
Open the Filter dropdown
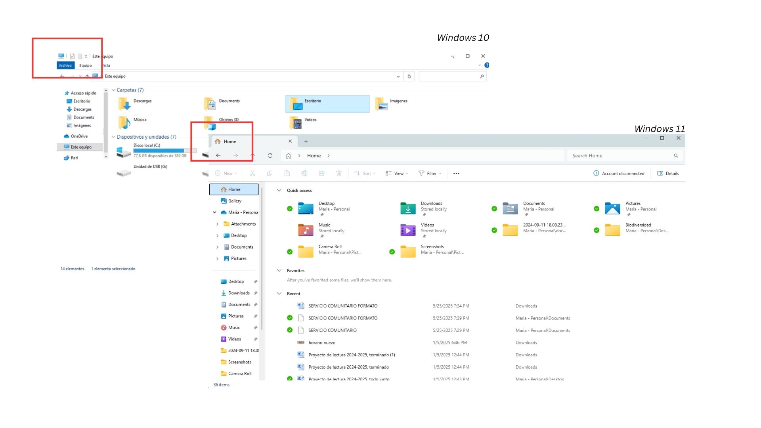point(430,174)
